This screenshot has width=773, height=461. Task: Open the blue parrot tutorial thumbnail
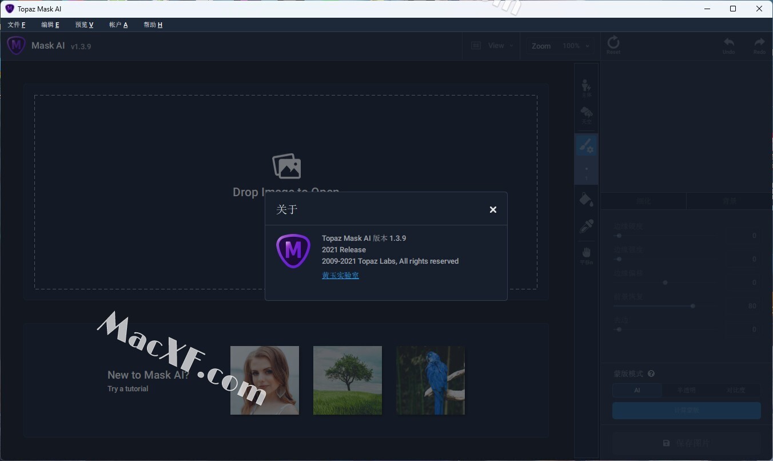coord(430,380)
